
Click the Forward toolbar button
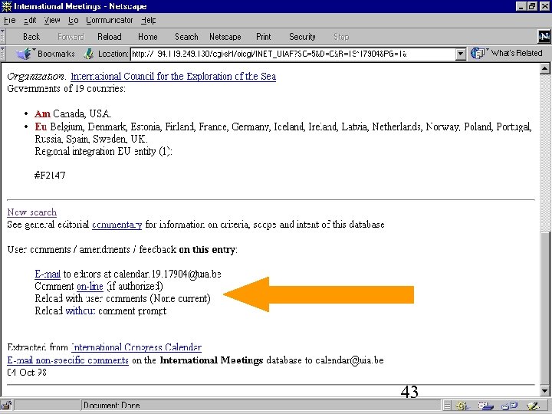coord(71,37)
